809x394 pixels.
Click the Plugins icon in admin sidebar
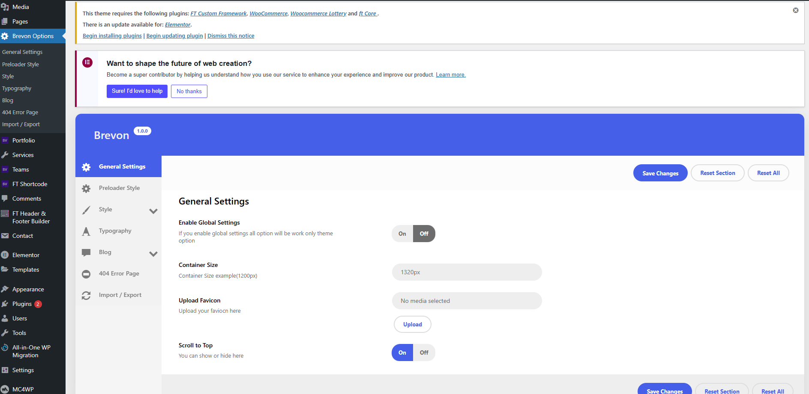(x=5, y=304)
